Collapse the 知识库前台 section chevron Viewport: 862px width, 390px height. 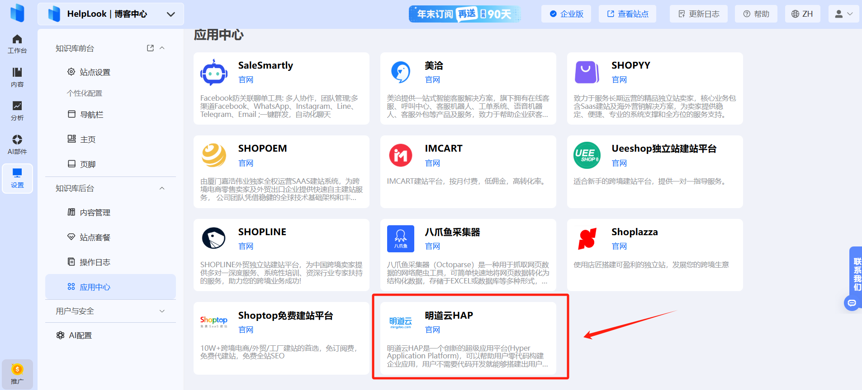pos(162,48)
